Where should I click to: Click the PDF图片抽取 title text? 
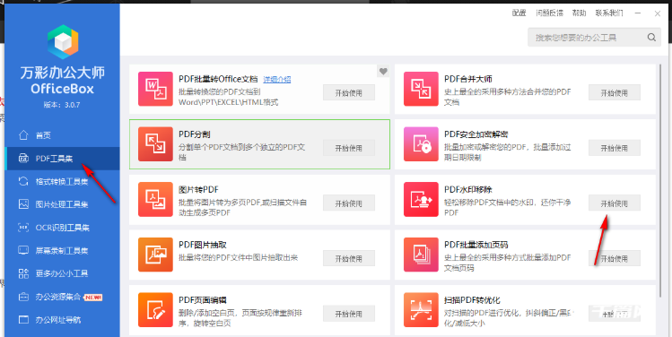(203, 245)
